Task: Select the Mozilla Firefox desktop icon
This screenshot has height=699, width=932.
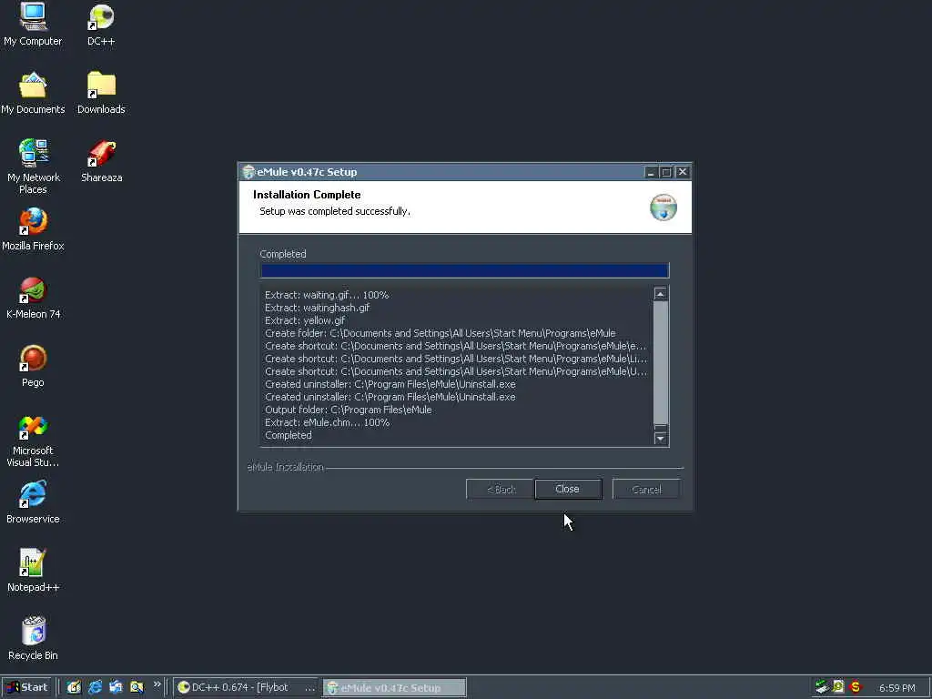Action: point(33,228)
